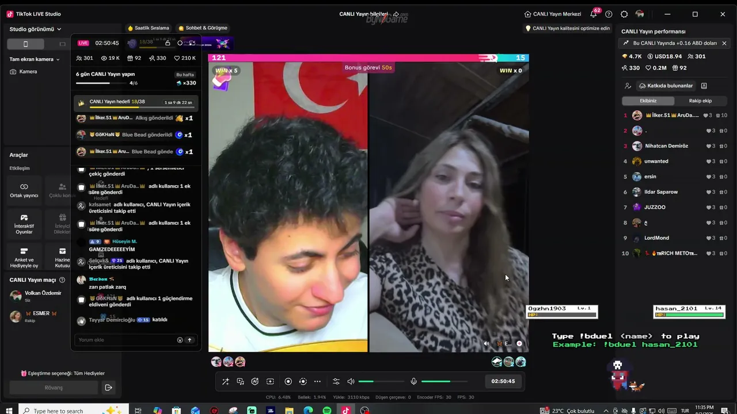Open the Sohbet & Görüşme chip
This screenshot has width=737, height=414.
(203, 28)
